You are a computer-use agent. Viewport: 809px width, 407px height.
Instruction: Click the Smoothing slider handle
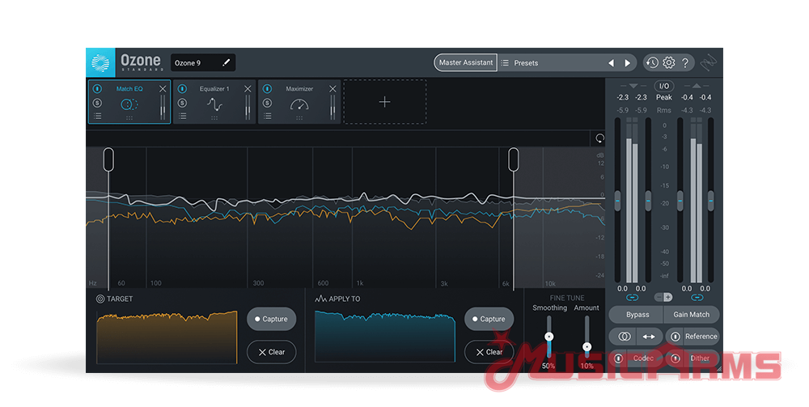click(549, 336)
